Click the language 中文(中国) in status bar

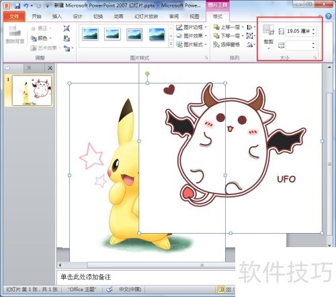click(x=130, y=290)
